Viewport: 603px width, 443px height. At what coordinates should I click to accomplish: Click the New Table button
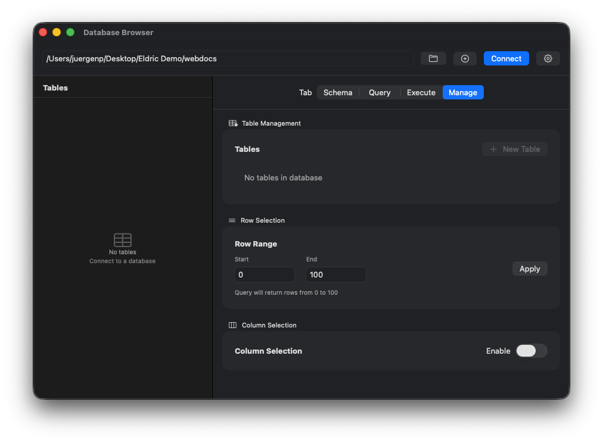(514, 149)
